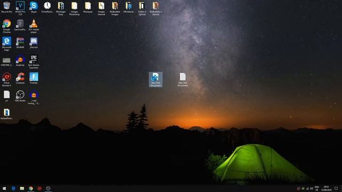The image size is (342, 192).
Task: Select the clock-faced TimerResolution icon
Action: coord(47,7)
